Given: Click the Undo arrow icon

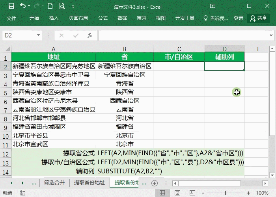Looking at the screenshot, I should click(x=23, y=6).
